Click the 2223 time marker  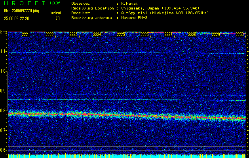pos(73,34)
